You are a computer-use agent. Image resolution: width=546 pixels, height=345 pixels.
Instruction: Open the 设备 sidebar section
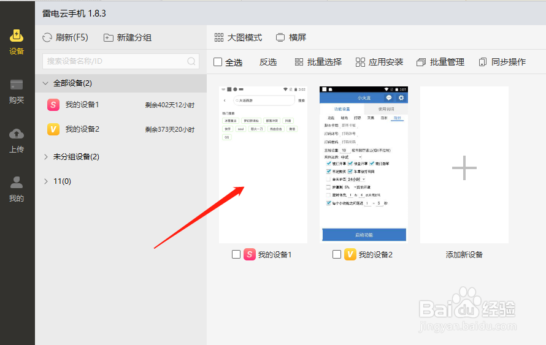coord(17,42)
